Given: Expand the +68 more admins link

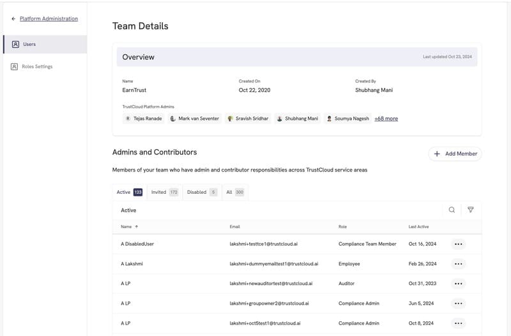Looking at the screenshot, I should (x=386, y=119).
